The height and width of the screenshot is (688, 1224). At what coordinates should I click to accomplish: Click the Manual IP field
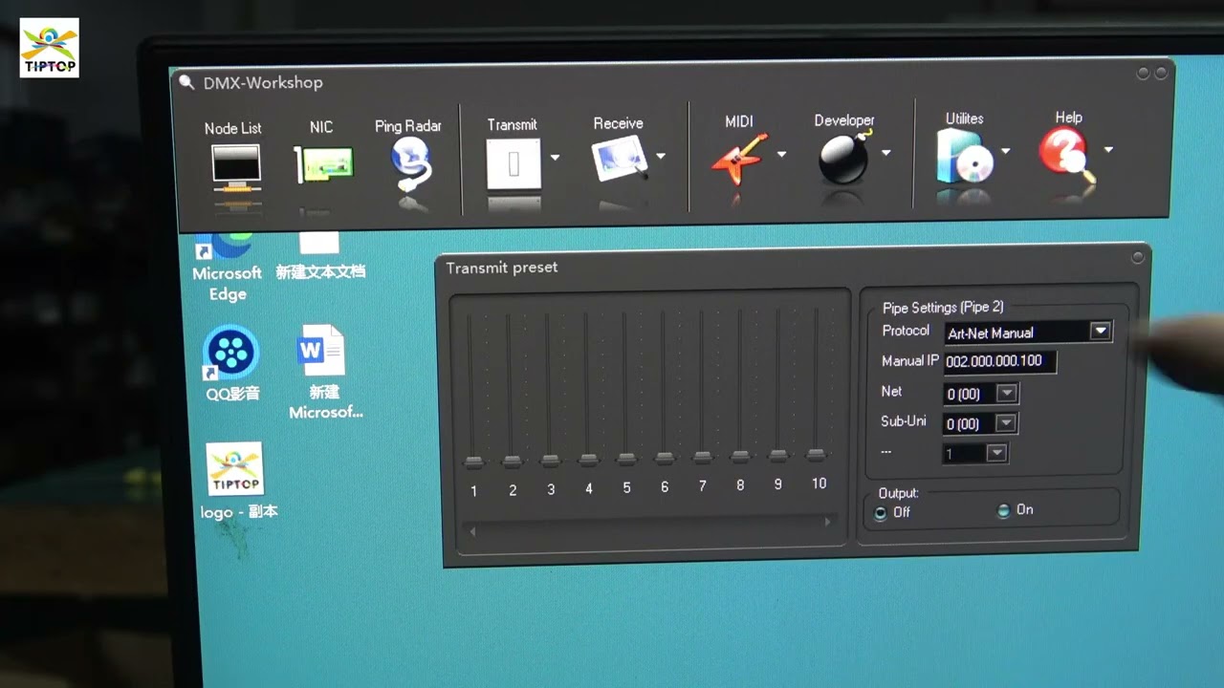pyautogui.click(x=1000, y=361)
